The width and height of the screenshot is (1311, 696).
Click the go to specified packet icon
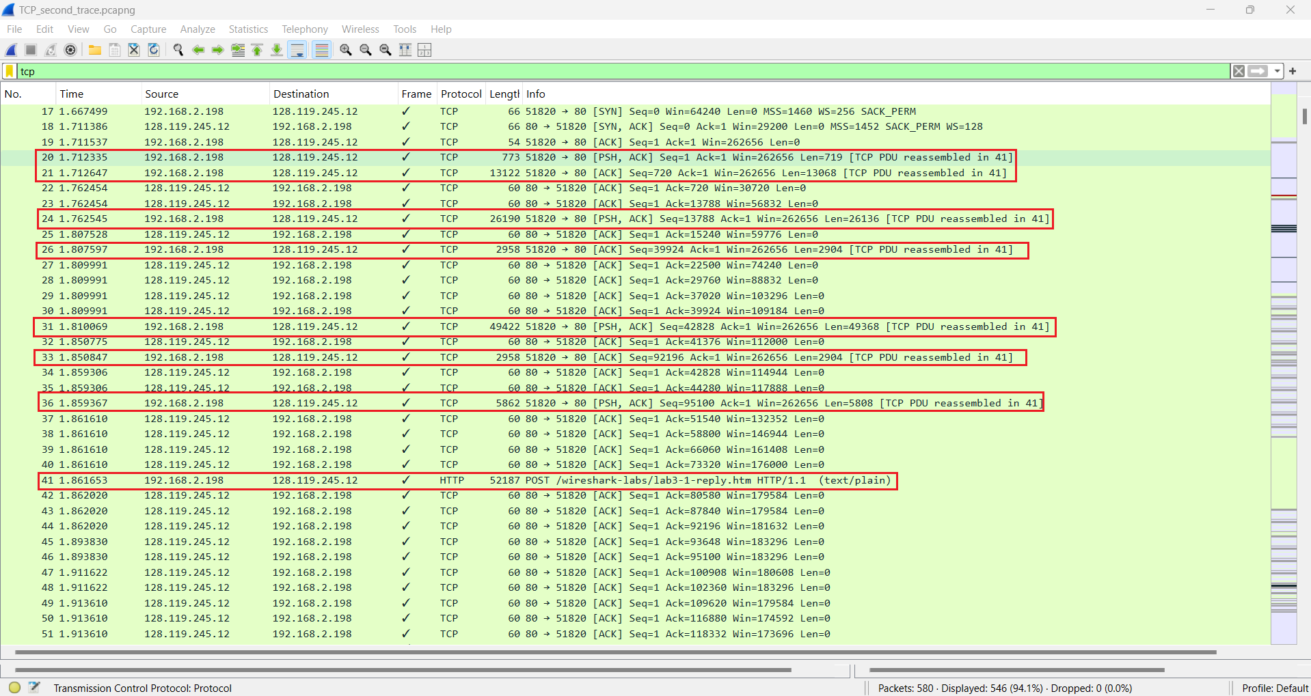click(x=238, y=50)
